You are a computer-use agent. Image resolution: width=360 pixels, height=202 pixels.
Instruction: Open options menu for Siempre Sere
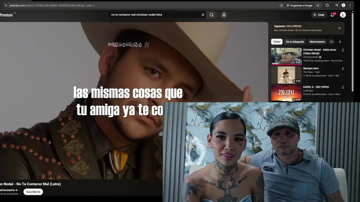(x=343, y=69)
